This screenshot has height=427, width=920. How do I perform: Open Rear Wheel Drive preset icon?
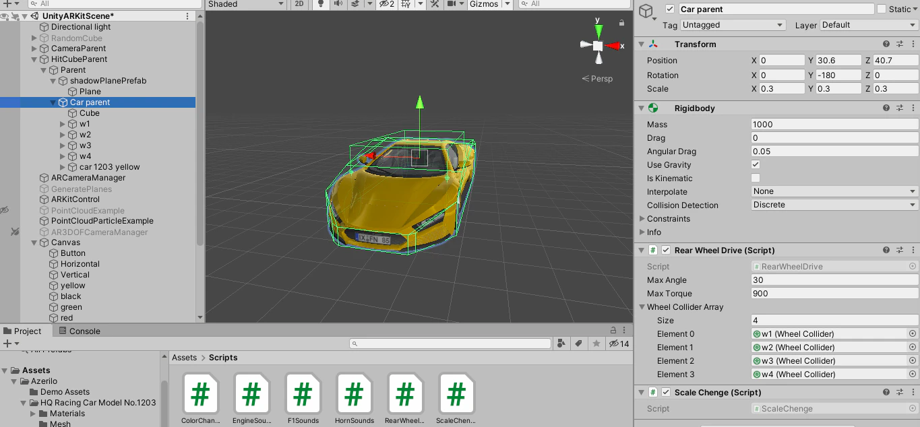click(900, 251)
